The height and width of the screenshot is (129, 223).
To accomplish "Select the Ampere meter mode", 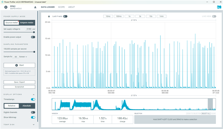I will [x=27, y=22].
